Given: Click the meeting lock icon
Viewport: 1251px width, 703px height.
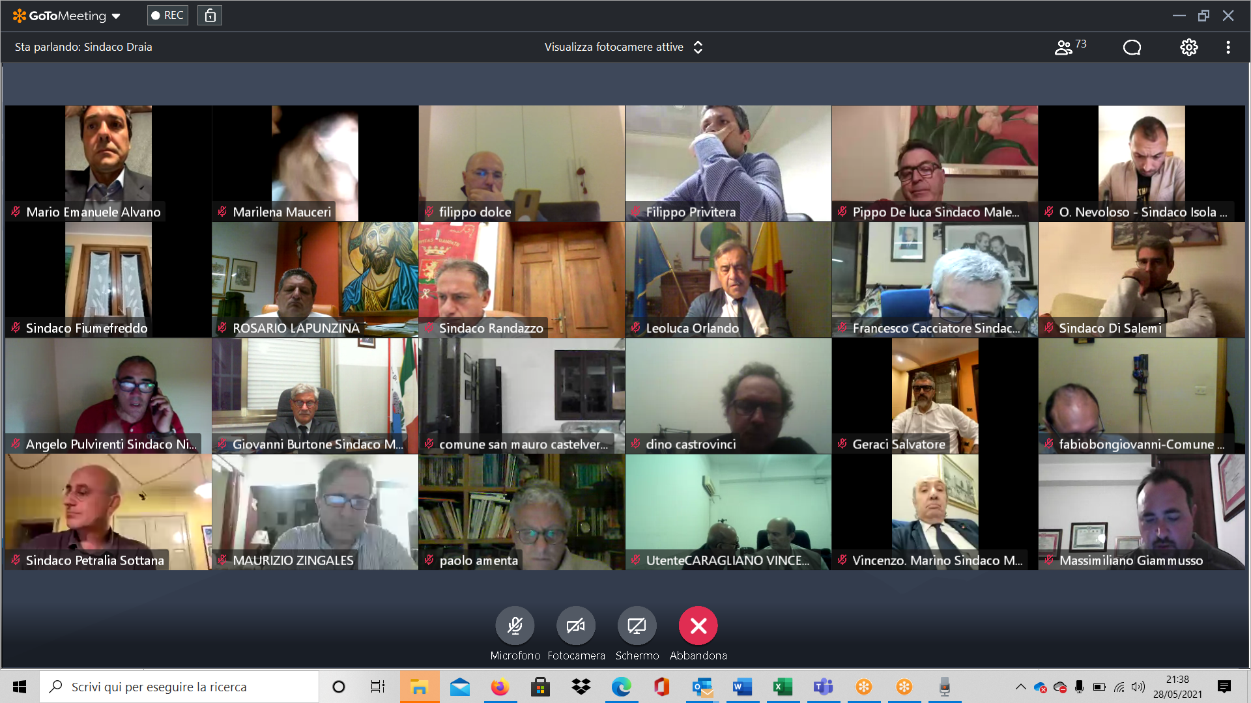Looking at the screenshot, I should (210, 15).
